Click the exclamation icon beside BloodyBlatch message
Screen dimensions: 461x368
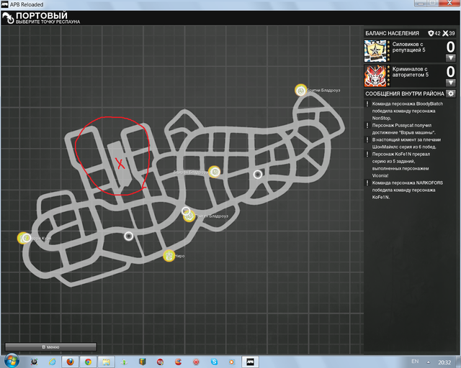click(x=367, y=104)
